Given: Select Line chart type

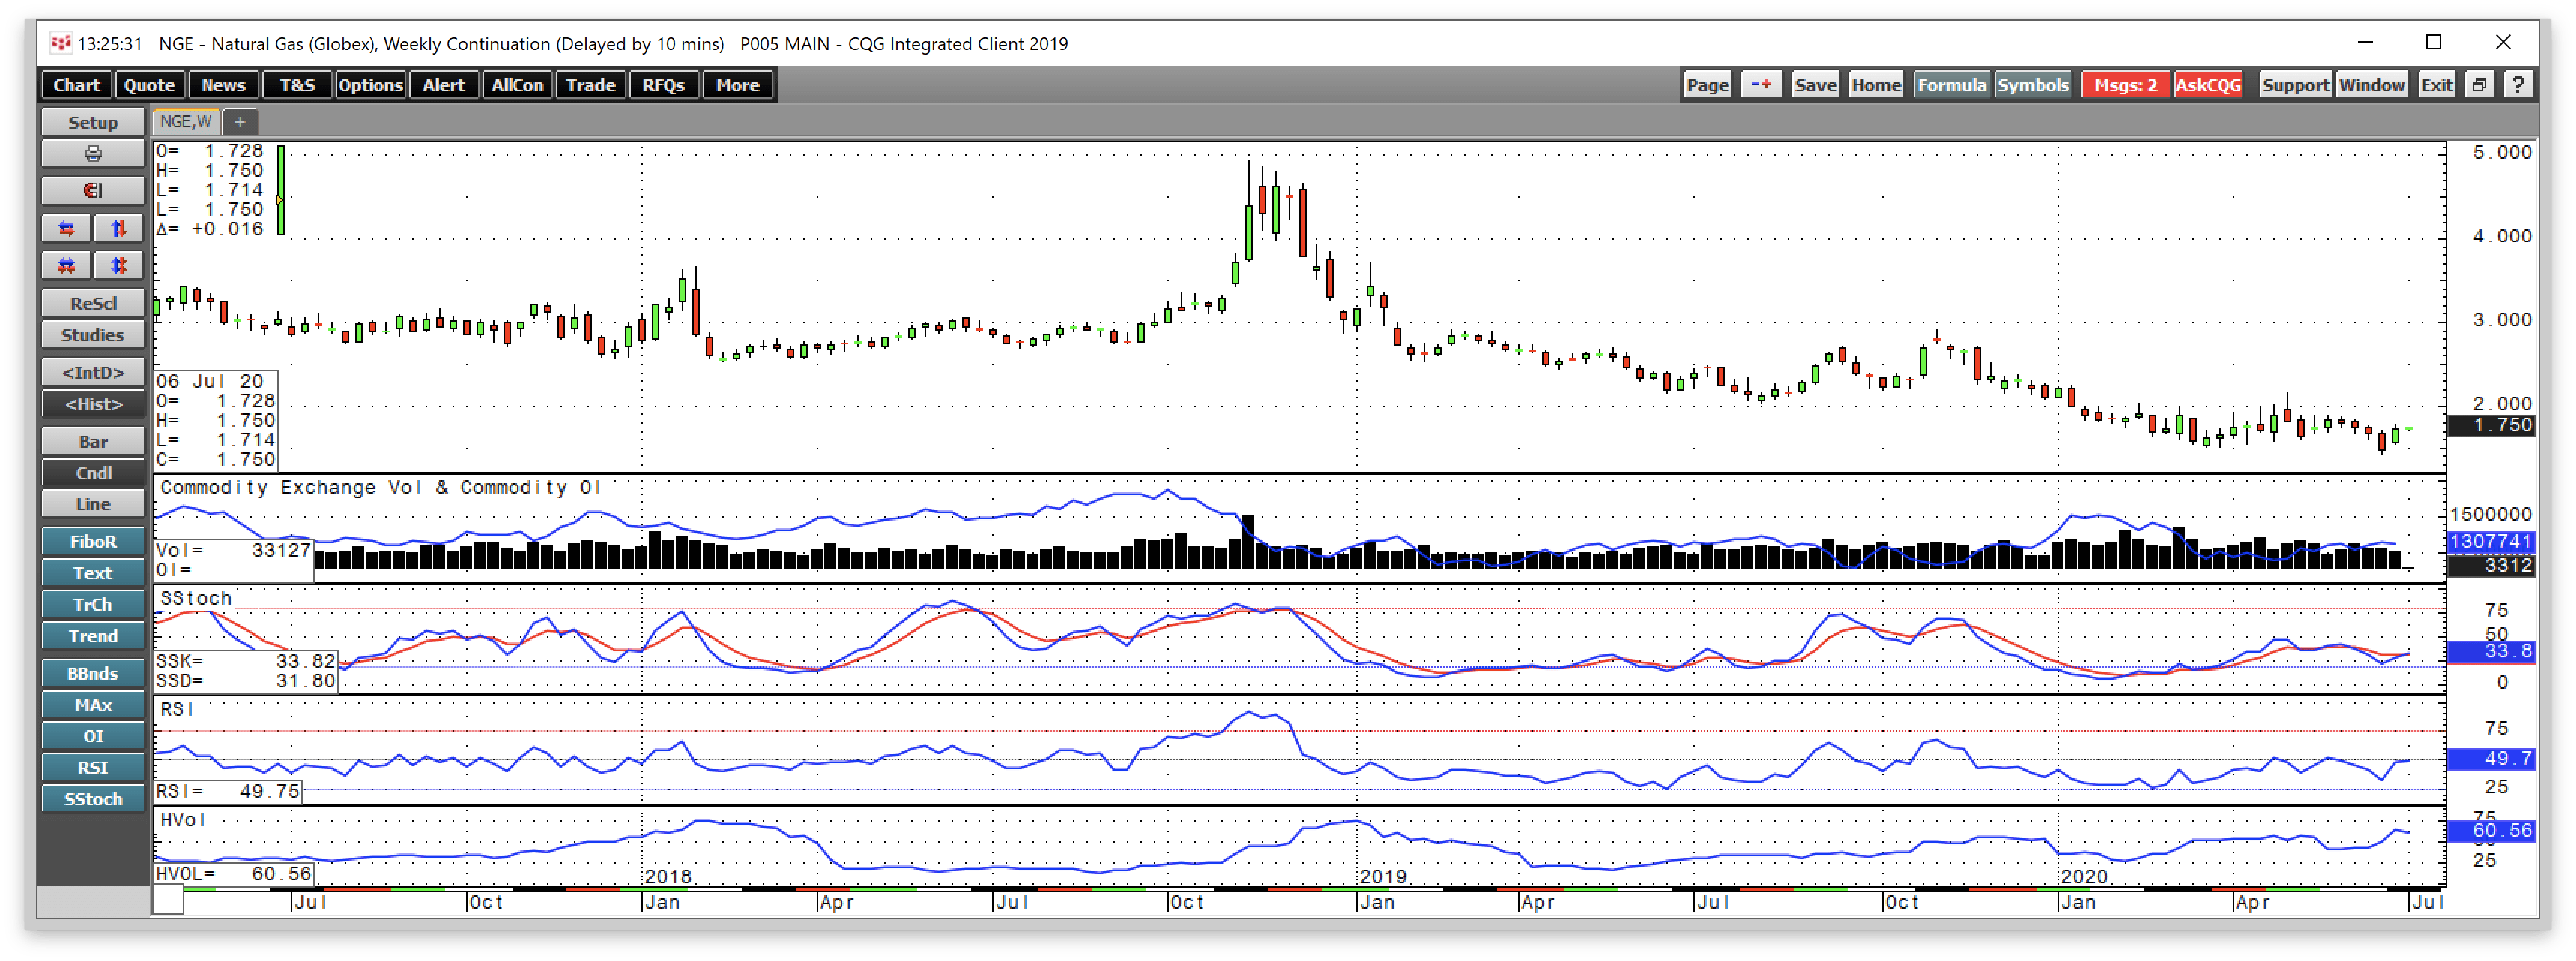Looking at the screenshot, I should tap(93, 504).
